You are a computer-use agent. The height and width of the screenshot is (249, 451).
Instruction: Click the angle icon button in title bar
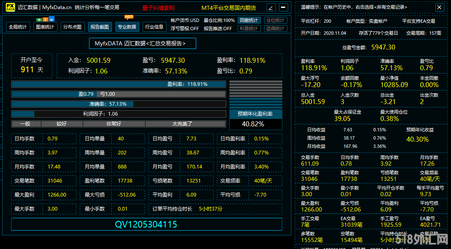click(271, 7)
